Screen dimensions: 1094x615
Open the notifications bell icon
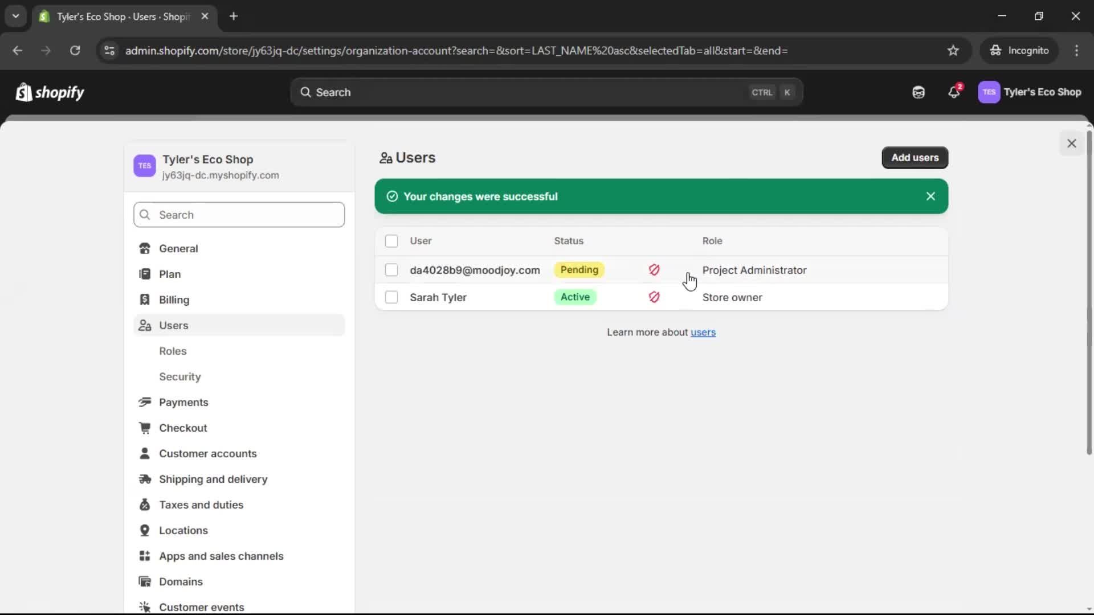click(953, 92)
